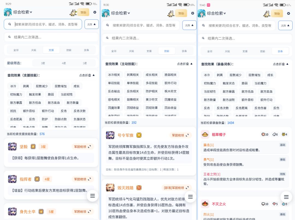The image size is (295, 220).
Task: Tap the heart stat 5 on 不灭之火
Action: click(275, 204)
